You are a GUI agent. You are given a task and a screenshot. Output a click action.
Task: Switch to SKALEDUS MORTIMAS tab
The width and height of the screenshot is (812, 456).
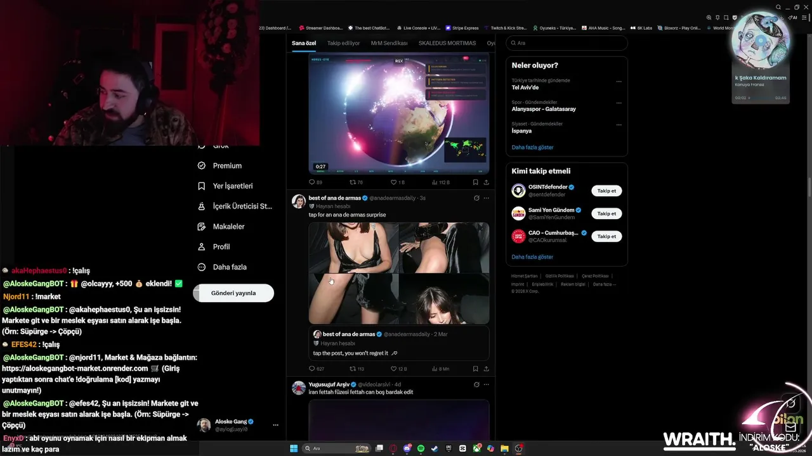[x=447, y=43]
